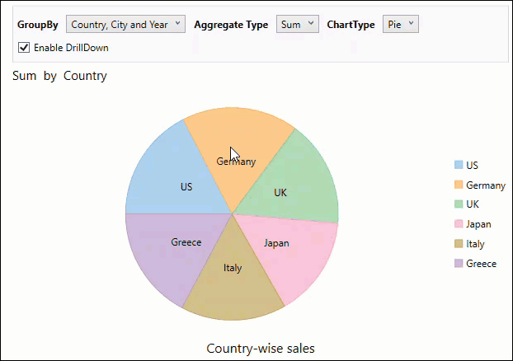Open the GroupBy dropdown

coord(125,25)
